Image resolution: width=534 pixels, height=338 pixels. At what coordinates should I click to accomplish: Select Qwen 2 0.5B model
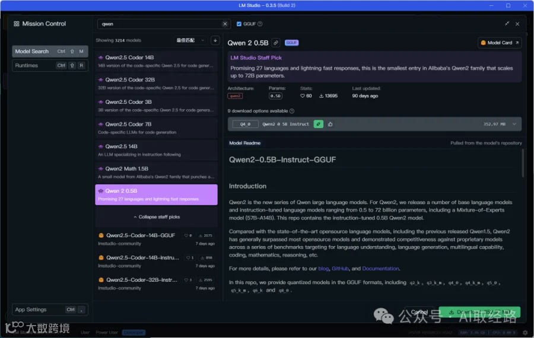coord(156,194)
